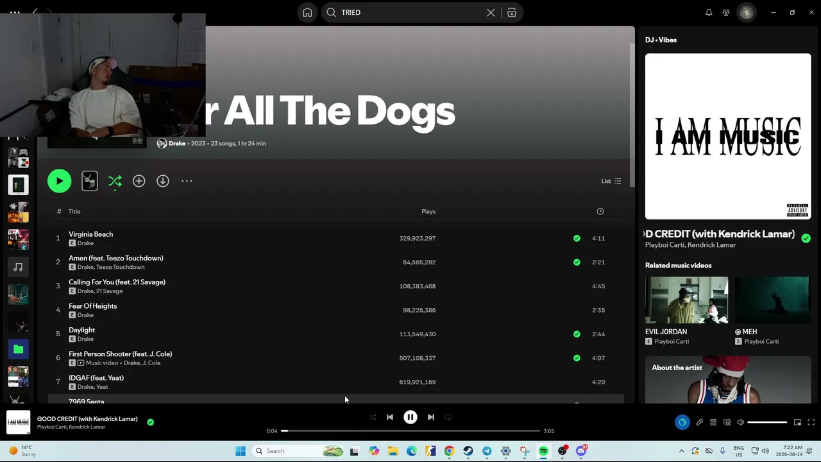Toggle saved checkmark in the right panel
The height and width of the screenshot is (462, 821).
click(x=806, y=238)
